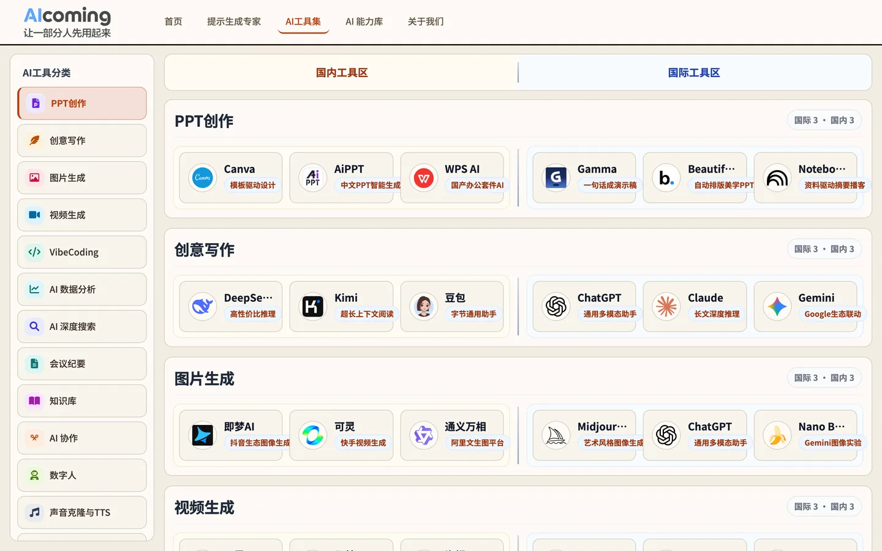Choose the AI 数据分析 sidebar category
The image size is (882, 551).
[82, 290]
